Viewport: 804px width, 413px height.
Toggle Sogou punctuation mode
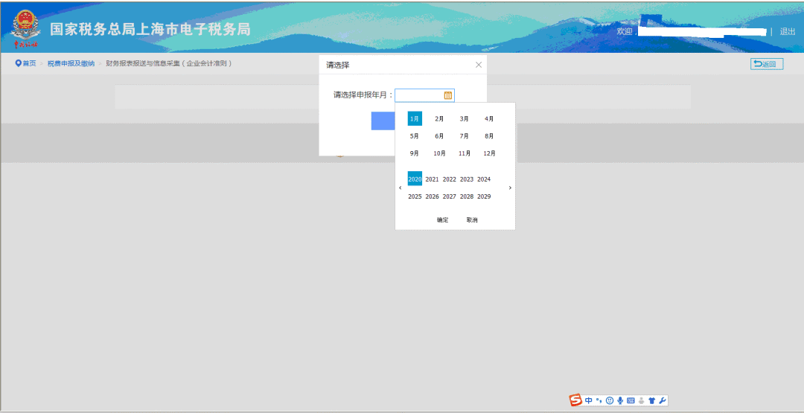[599, 400]
